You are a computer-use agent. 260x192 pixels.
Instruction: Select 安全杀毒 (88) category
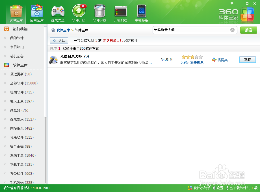[21, 147]
